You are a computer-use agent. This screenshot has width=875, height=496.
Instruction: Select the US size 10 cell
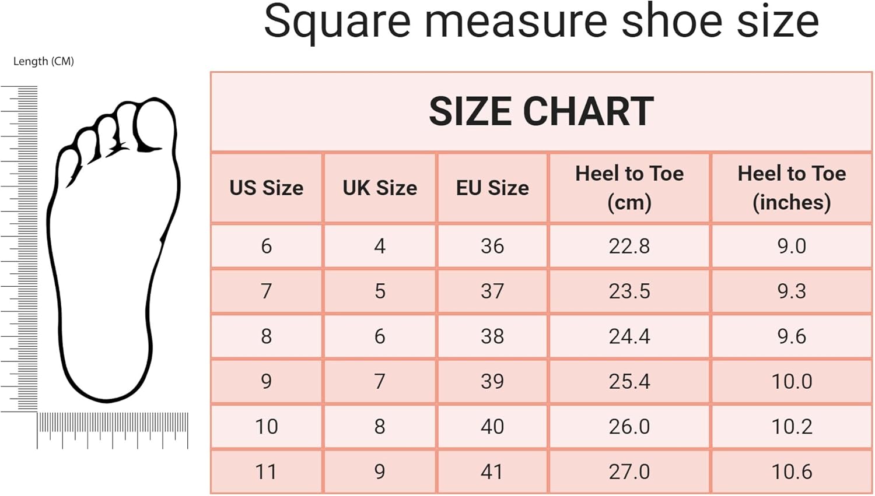266,427
